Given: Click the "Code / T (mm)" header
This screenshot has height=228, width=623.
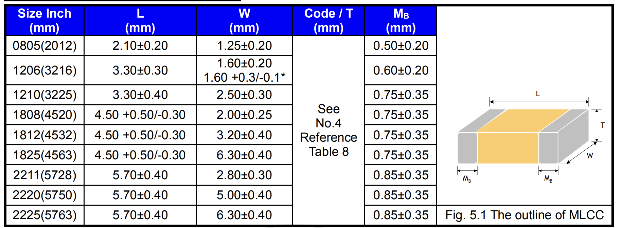Looking at the screenshot, I should click(328, 21).
